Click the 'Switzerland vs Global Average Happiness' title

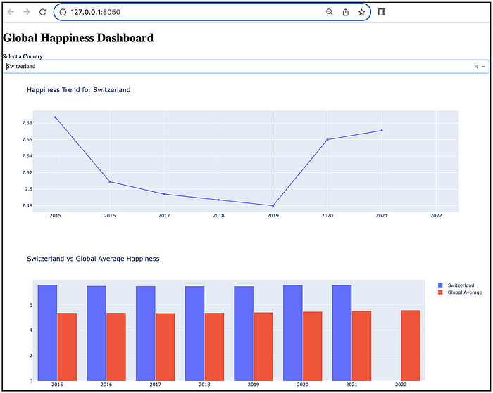(93, 259)
